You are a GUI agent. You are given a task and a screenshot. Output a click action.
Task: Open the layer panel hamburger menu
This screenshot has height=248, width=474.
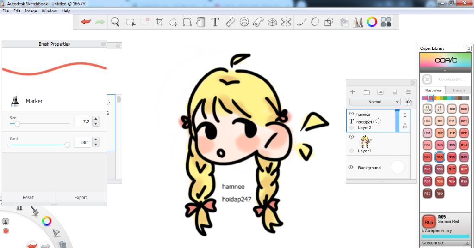tap(408, 92)
